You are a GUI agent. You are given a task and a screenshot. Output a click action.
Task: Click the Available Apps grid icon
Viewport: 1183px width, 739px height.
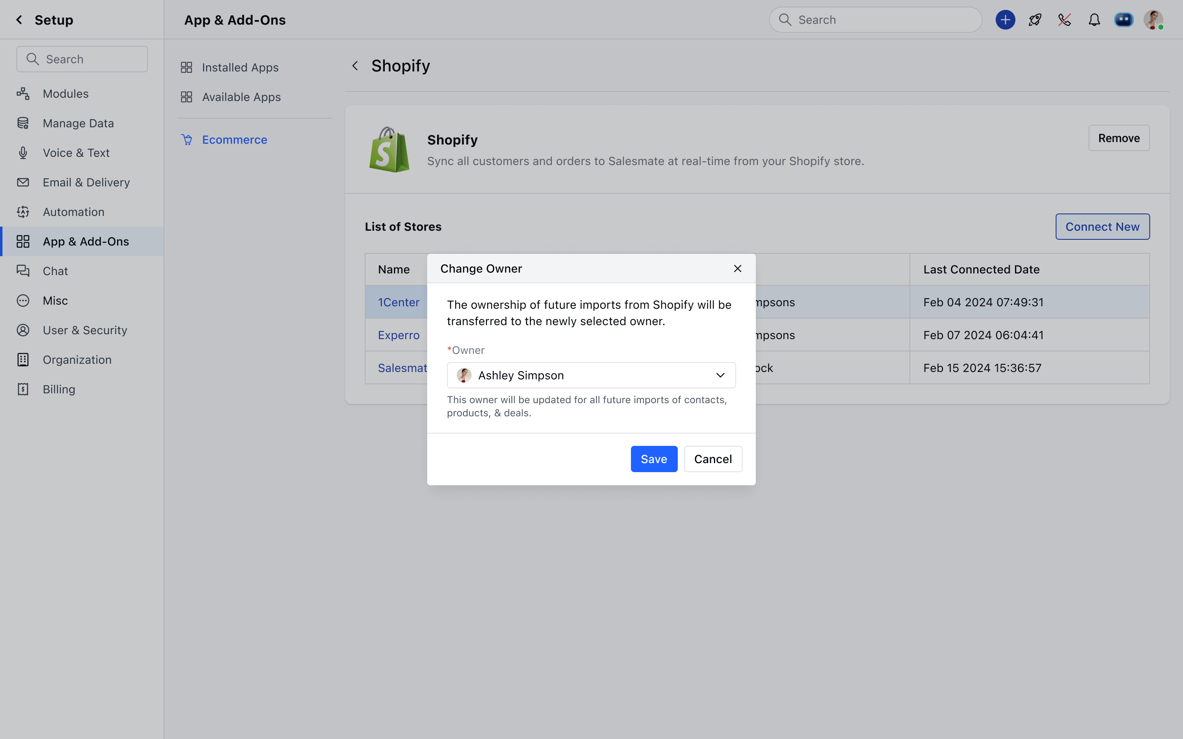coord(186,97)
